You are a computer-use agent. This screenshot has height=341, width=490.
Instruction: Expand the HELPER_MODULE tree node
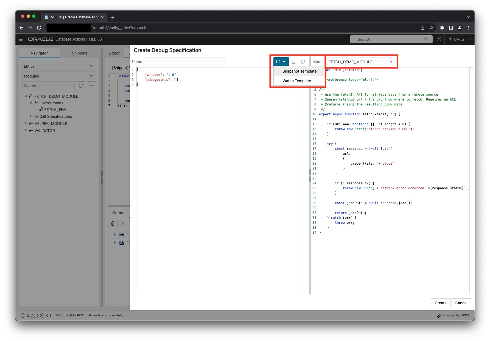(x=26, y=123)
